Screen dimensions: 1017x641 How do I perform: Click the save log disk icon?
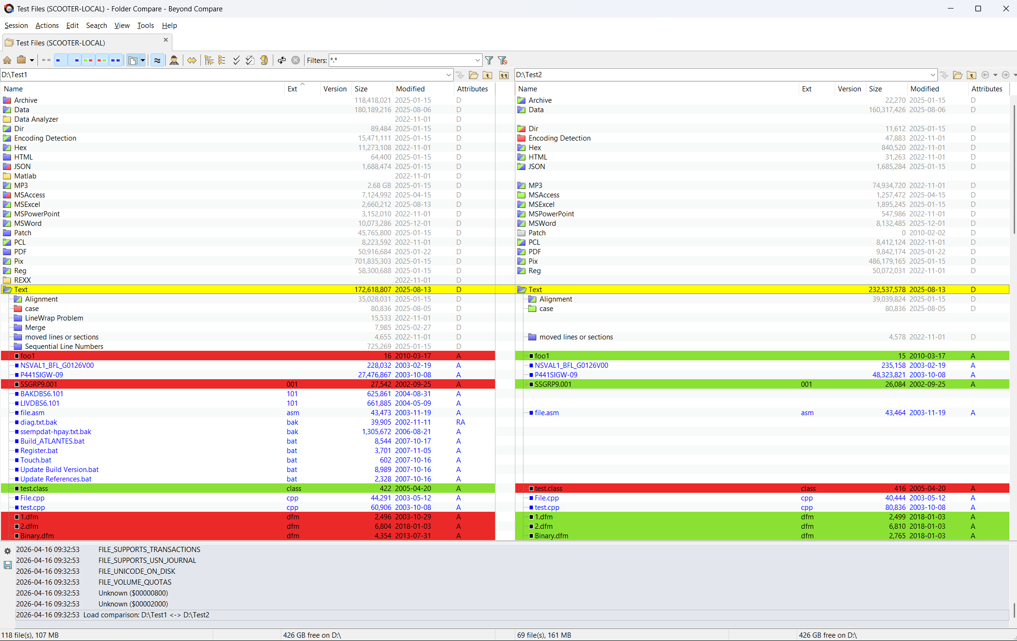[x=8, y=565]
